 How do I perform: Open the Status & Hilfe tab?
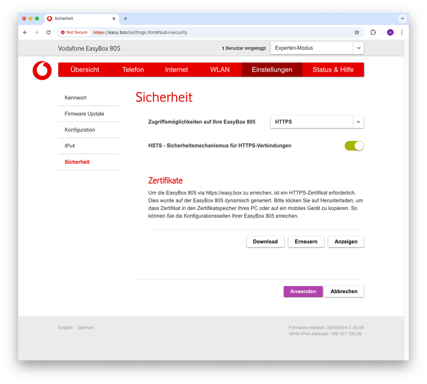point(333,70)
